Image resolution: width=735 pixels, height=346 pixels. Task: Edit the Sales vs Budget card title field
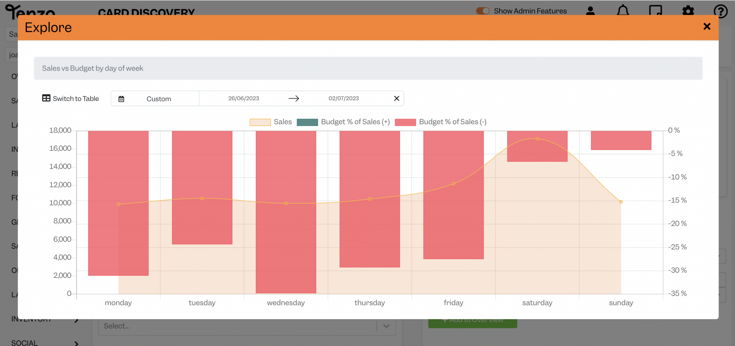click(x=92, y=68)
